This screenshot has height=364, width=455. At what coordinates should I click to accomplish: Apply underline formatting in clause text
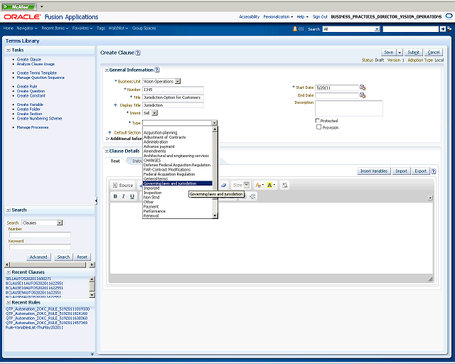click(132, 196)
